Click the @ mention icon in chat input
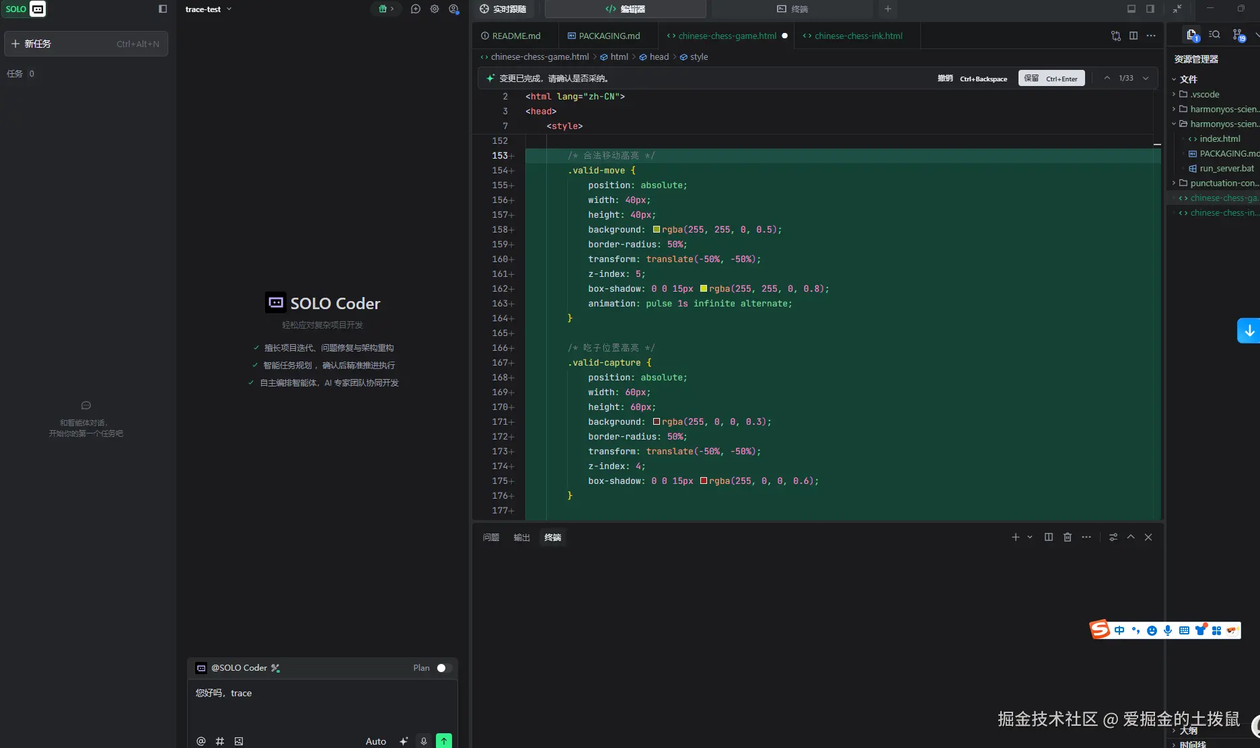Viewport: 1260px width, 748px height. pos(200,741)
